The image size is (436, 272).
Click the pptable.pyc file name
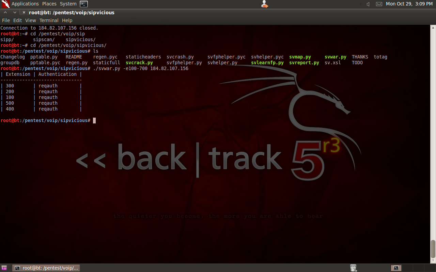point(45,63)
